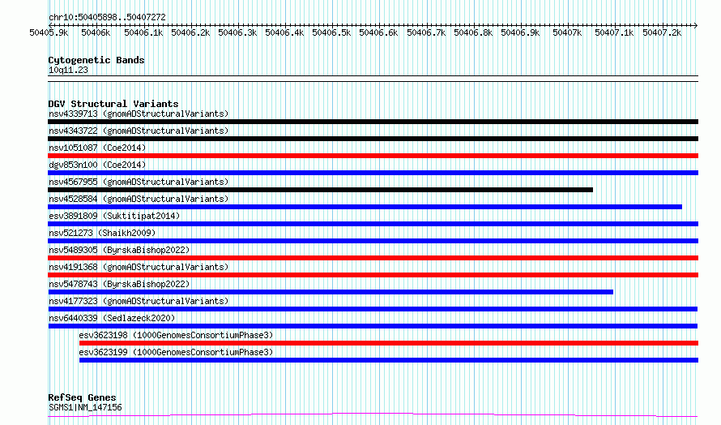Click the blue bar for nsv6440339
The width and height of the screenshot is (721, 425).
pyautogui.click(x=373, y=326)
